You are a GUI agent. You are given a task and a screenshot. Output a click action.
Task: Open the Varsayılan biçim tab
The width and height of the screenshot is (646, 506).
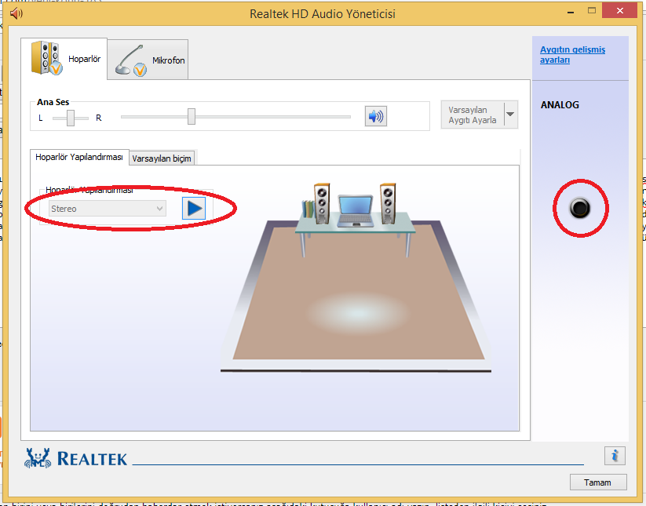click(162, 158)
